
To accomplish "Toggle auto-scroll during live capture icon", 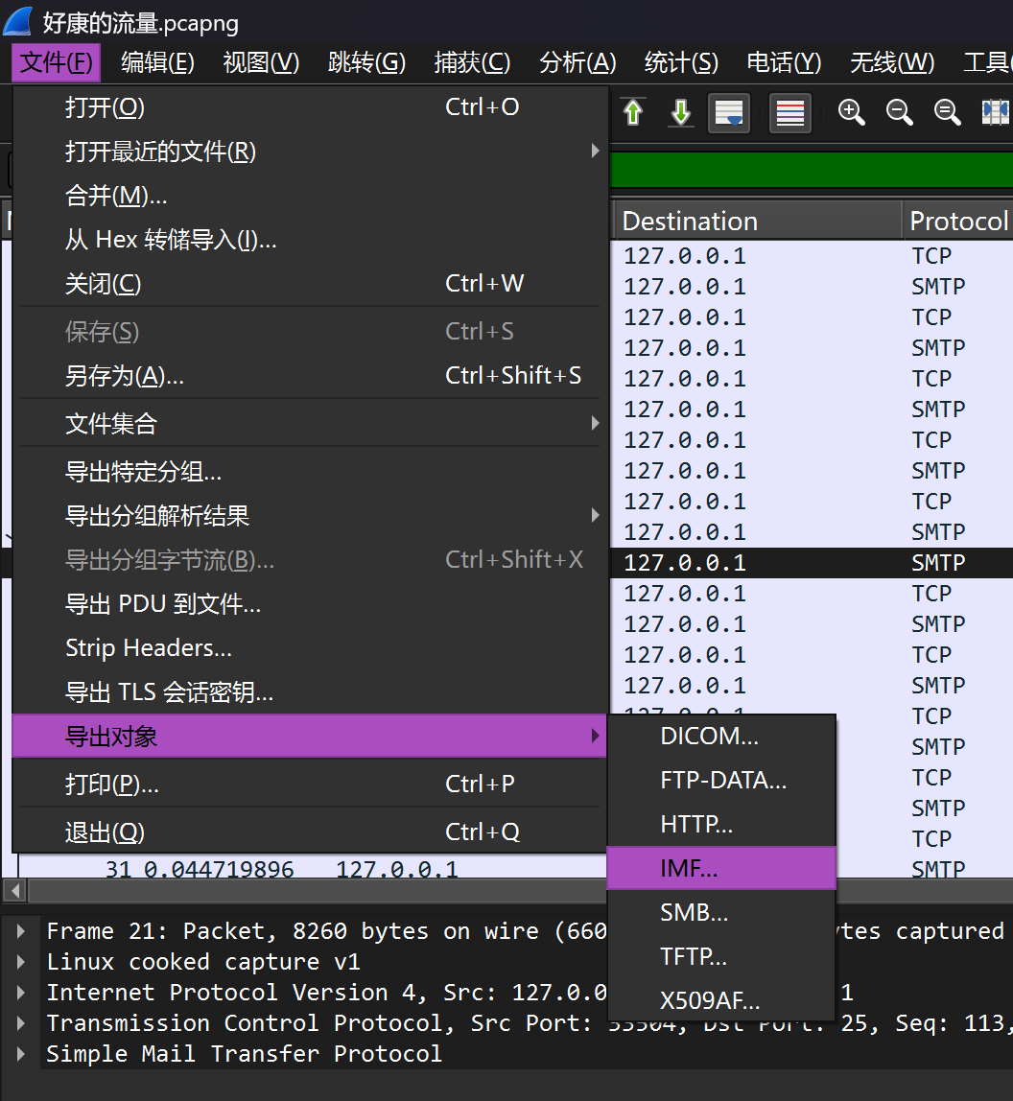I will (x=728, y=112).
